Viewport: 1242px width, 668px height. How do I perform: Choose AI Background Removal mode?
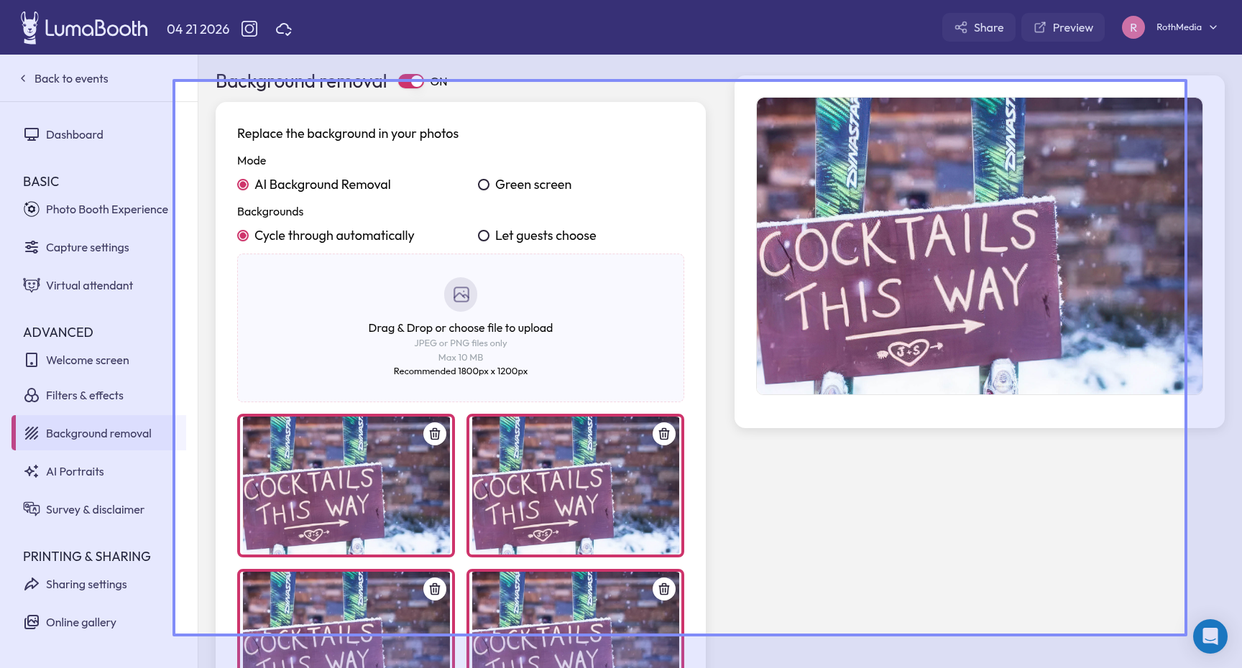pos(243,185)
